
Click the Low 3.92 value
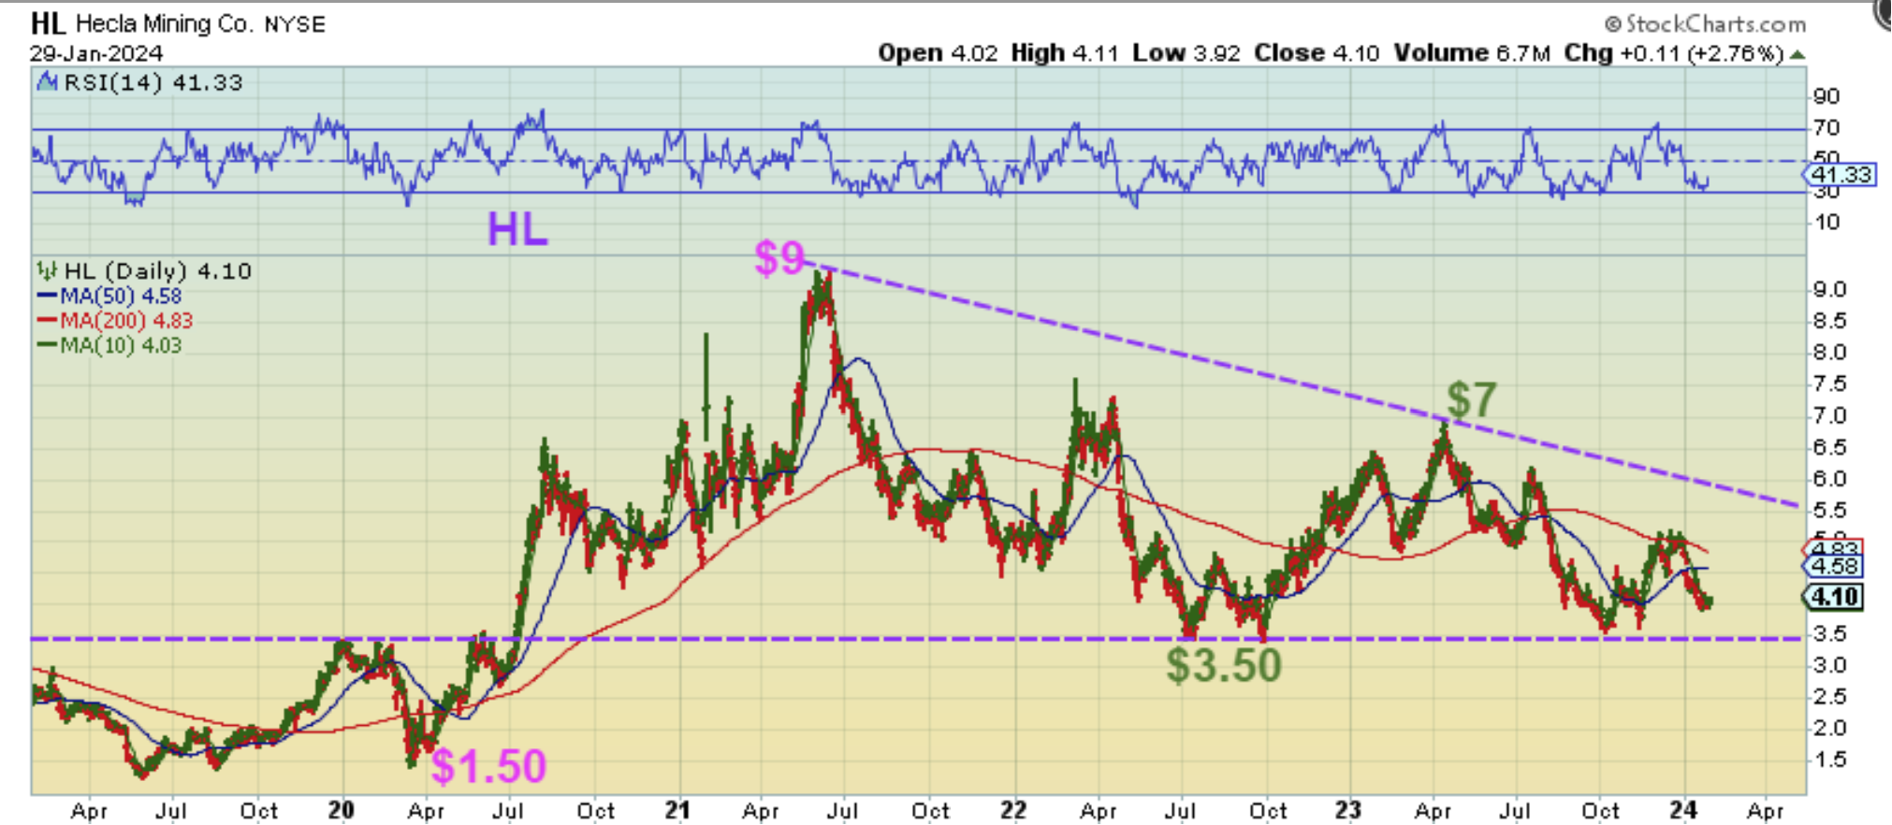(x=1186, y=53)
